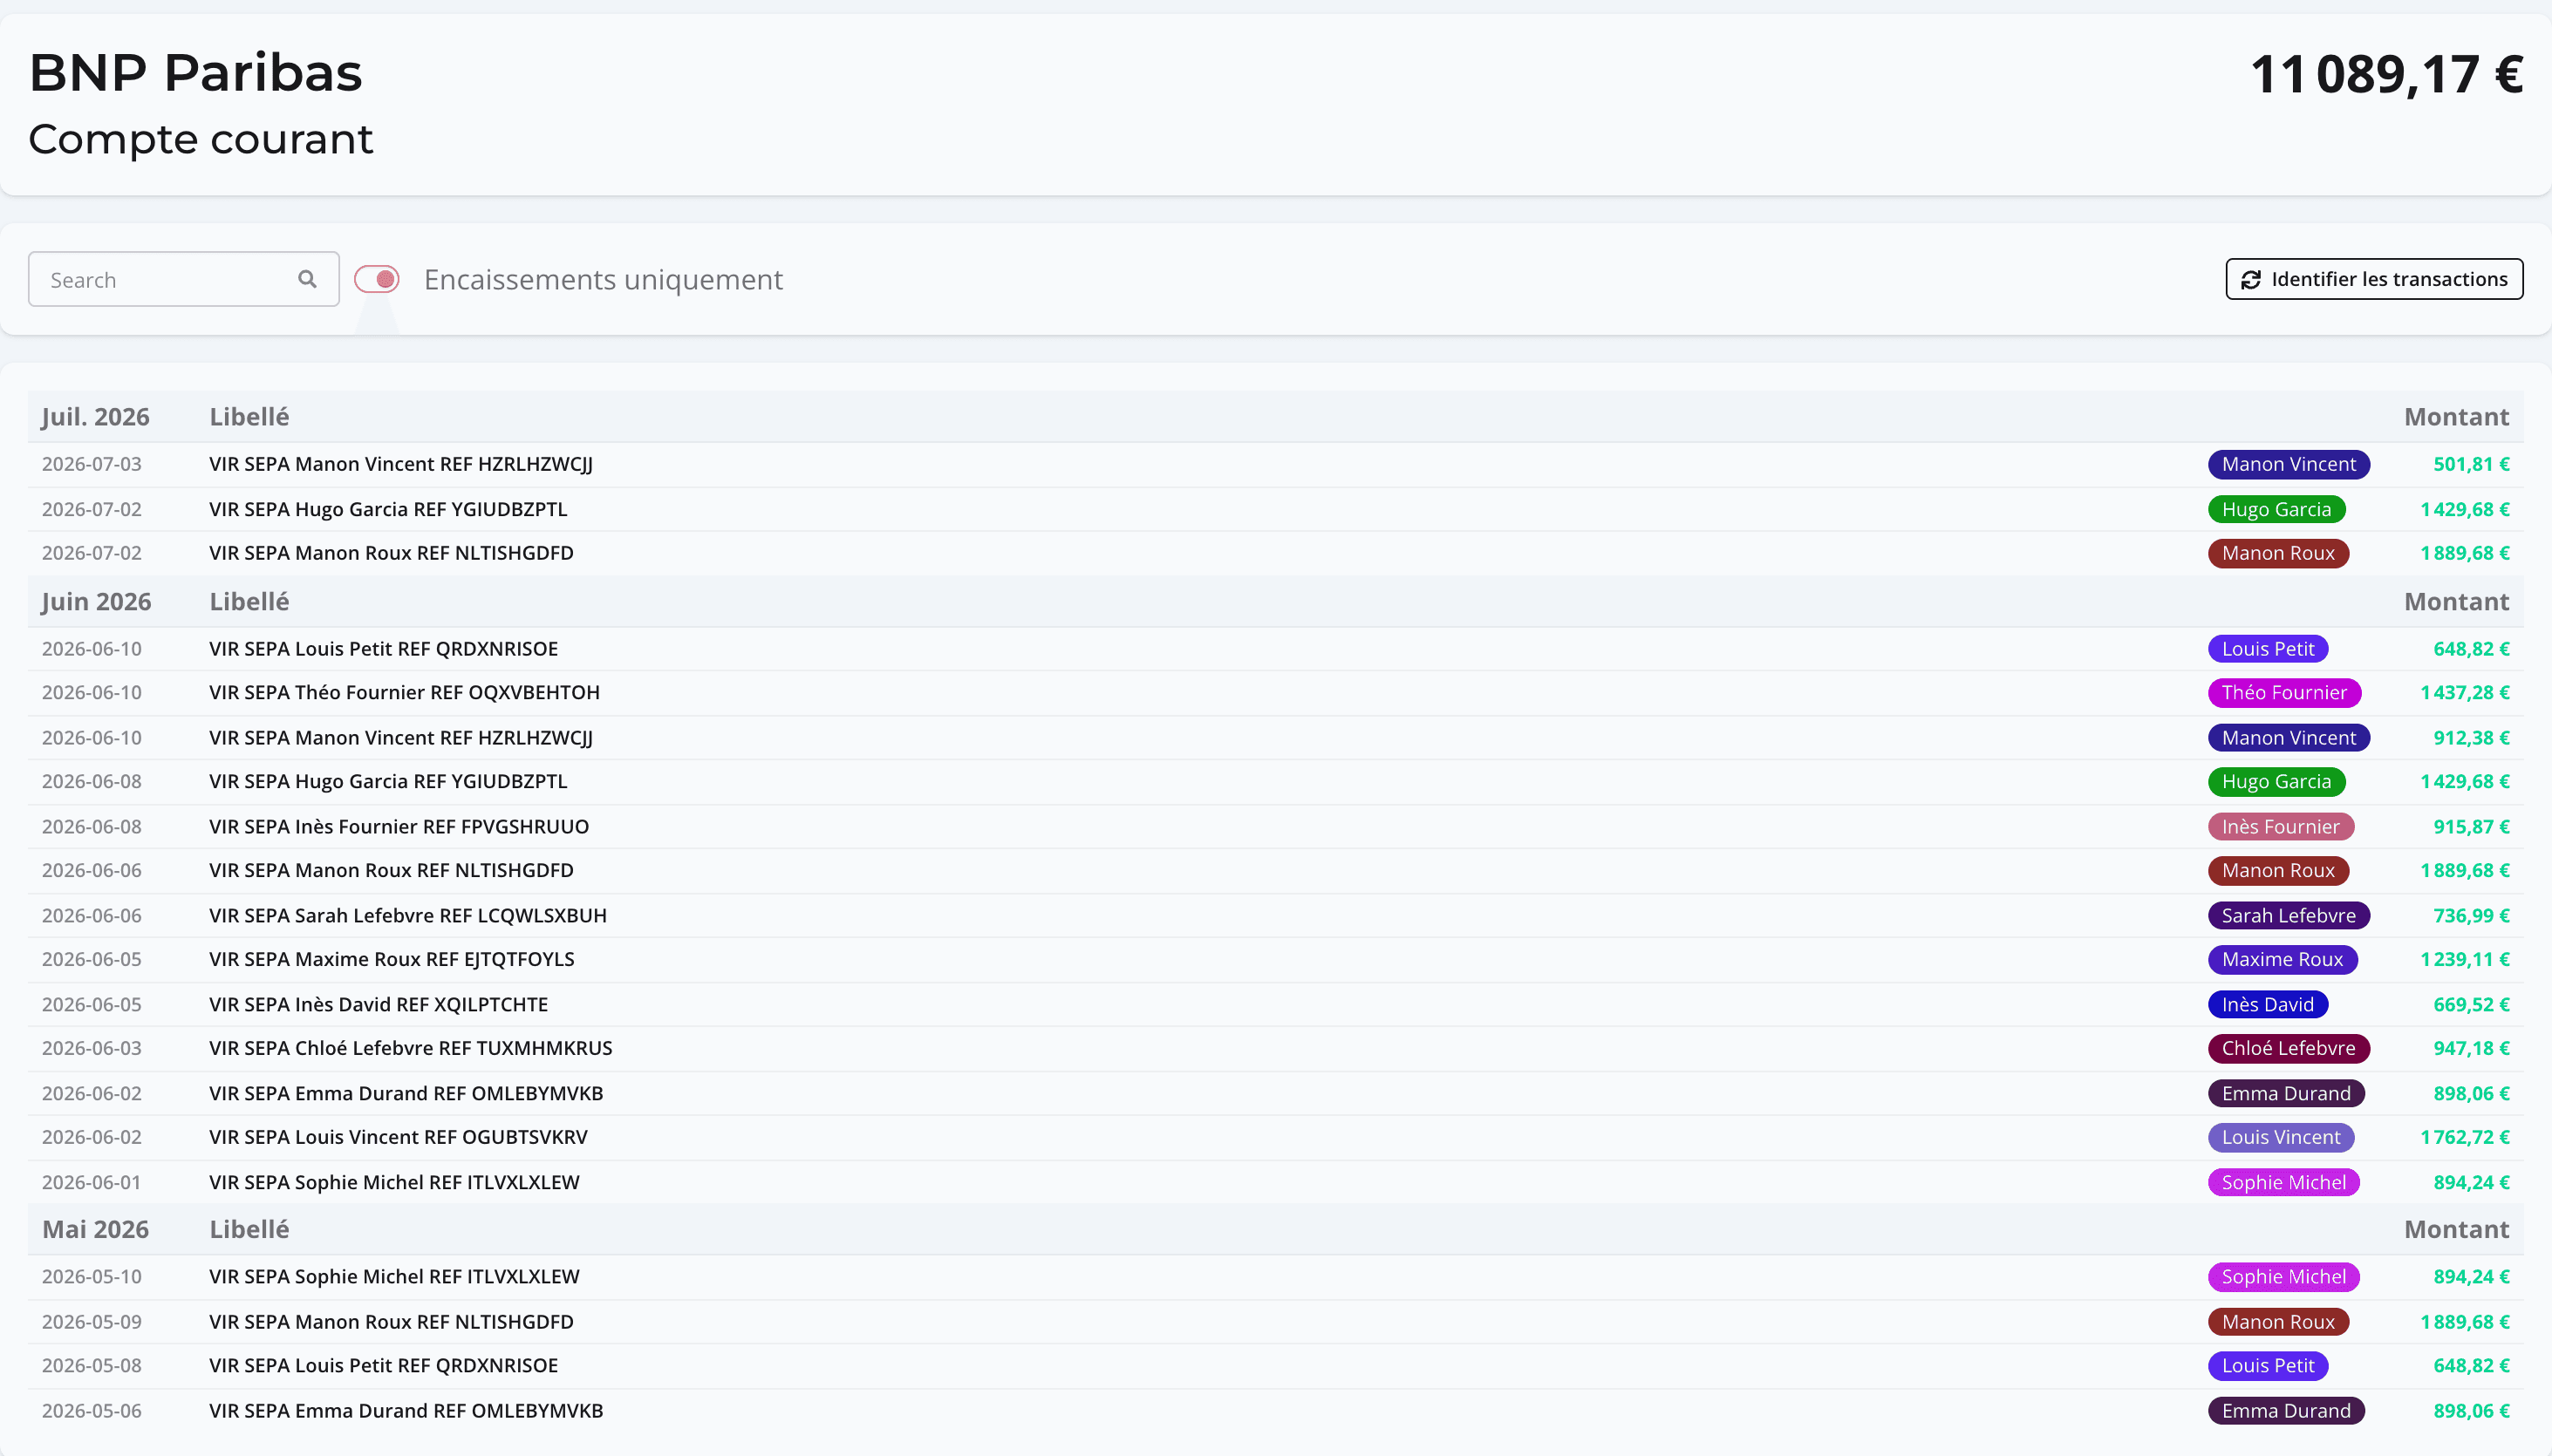The image size is (2552, 1456).
Task: Select label VIR SEPA Hugo Garcia dated 2026-07-02
Action: point(388,509)
